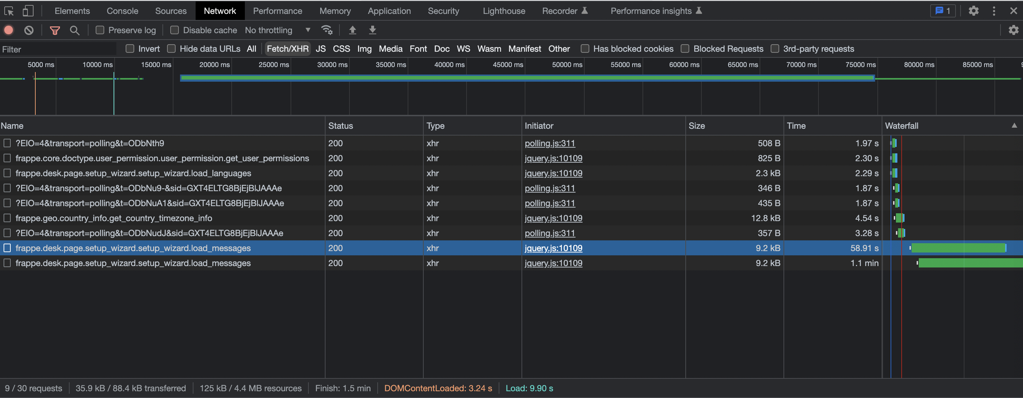Open the Lighthouse tab

pos(504,11)
